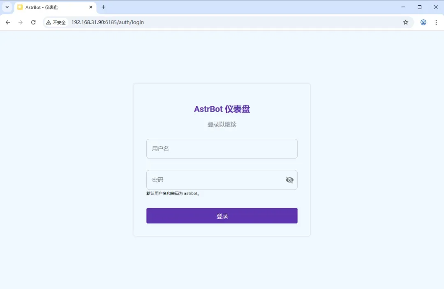
Task: Reload the page with refresh icon
Action: pyautogui.click(x=33, y=22)
